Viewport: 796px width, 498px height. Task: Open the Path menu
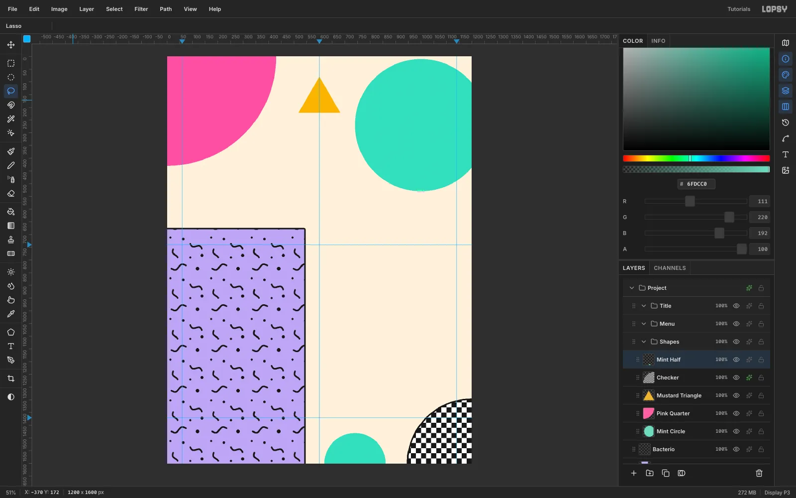[x=166, y=9]
